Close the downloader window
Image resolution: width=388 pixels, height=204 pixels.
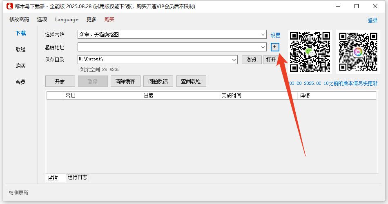pos(375,6)
